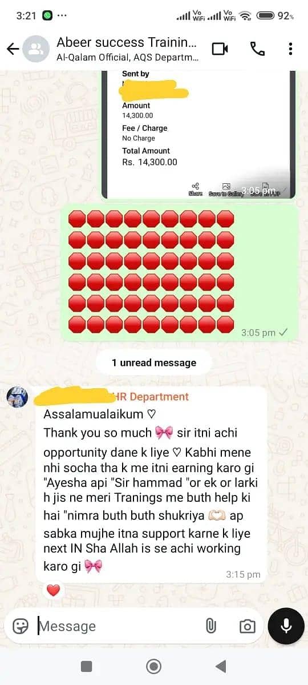Tap the microphone voice message button
Viewport: 308px width, 685px height.
286,626
